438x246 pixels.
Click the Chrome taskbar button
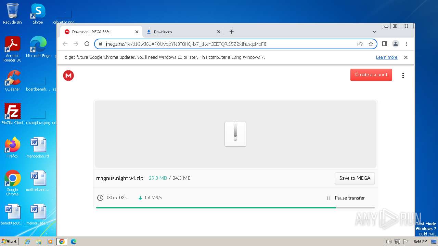pyautogui.click(x=62, y=242)
